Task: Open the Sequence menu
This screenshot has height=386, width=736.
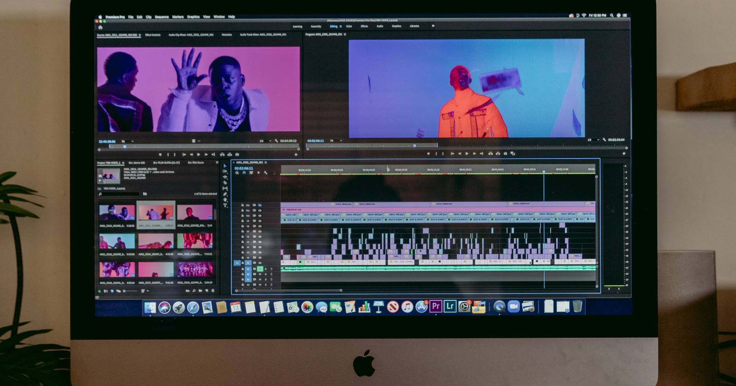Action: [x=161, y=17]
